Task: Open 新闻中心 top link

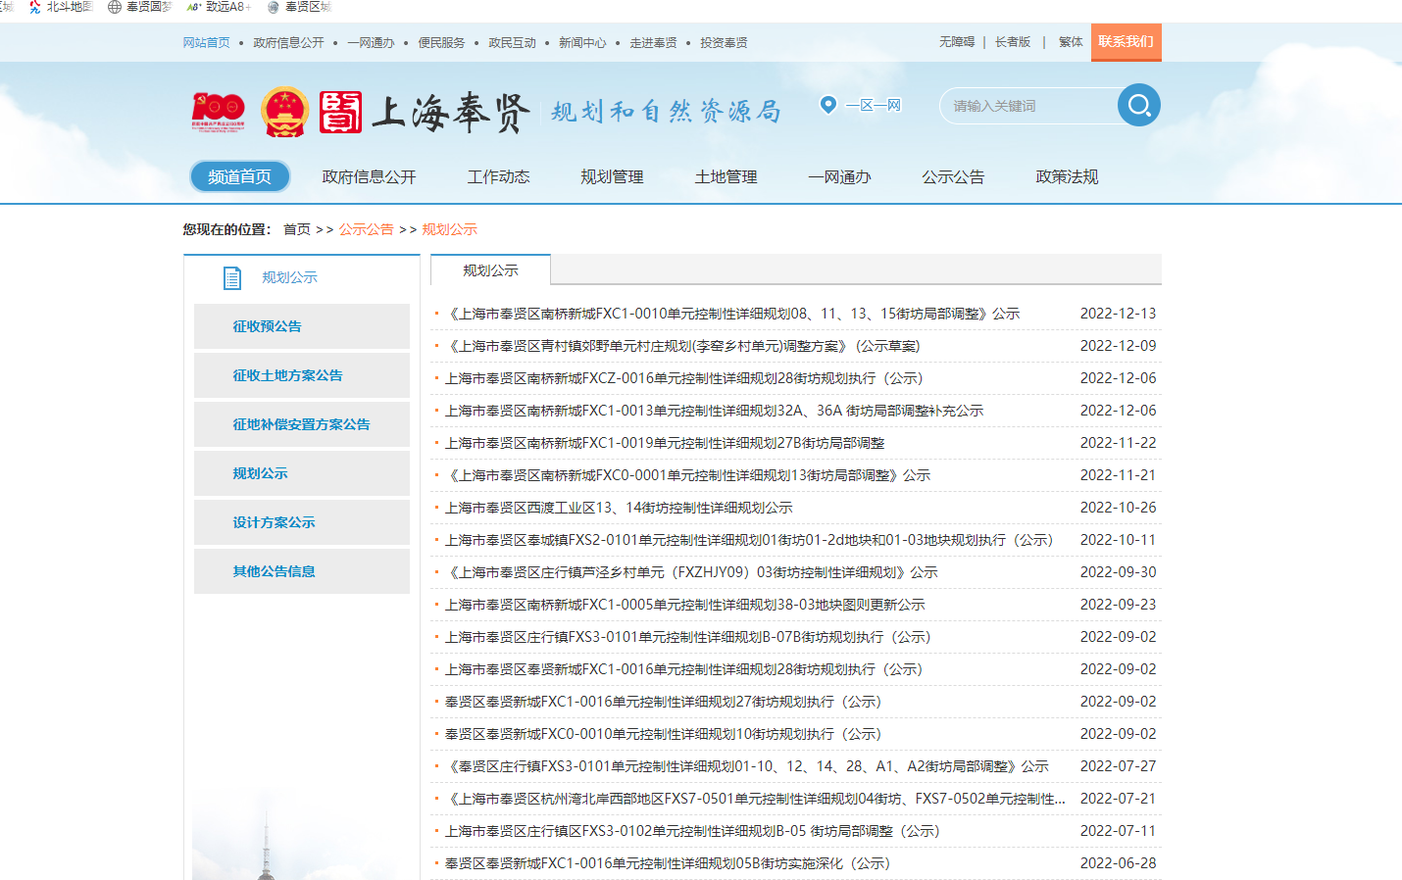Action: point(582,43)
